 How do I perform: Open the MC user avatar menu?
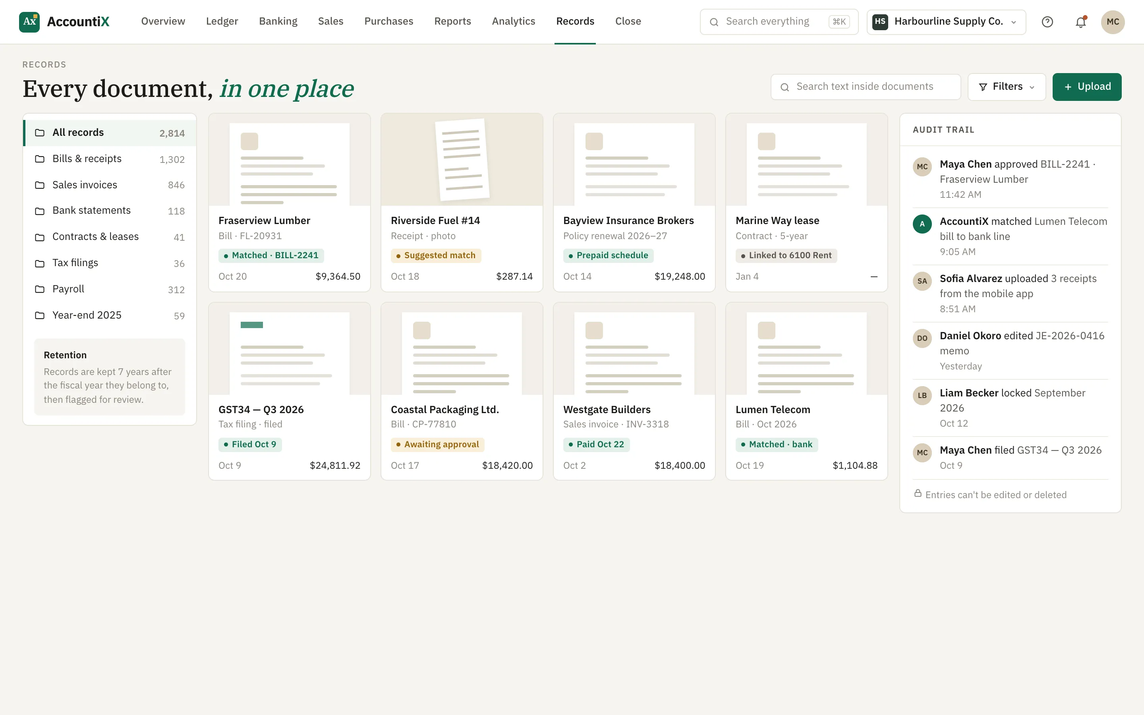[1113, 22]
